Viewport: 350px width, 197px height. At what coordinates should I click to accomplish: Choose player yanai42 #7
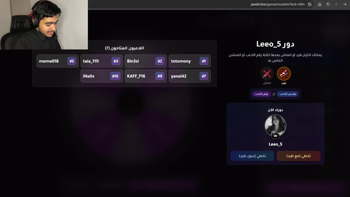click(189, 76)
